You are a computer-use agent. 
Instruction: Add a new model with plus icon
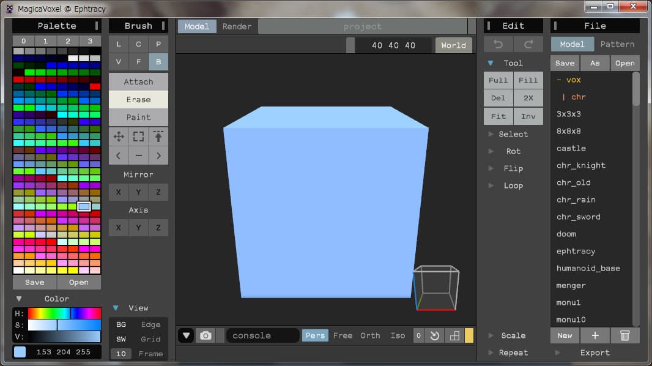click(x=595, y=335)
